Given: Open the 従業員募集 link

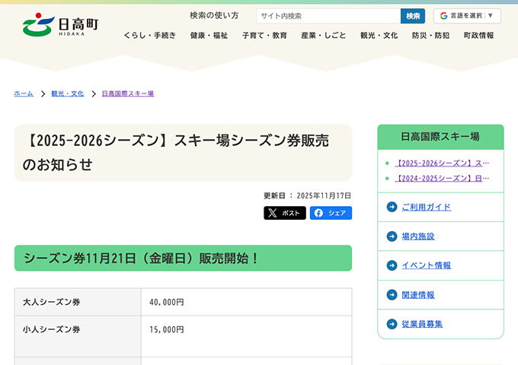Looking at the screenshot, I should point(422,324).
